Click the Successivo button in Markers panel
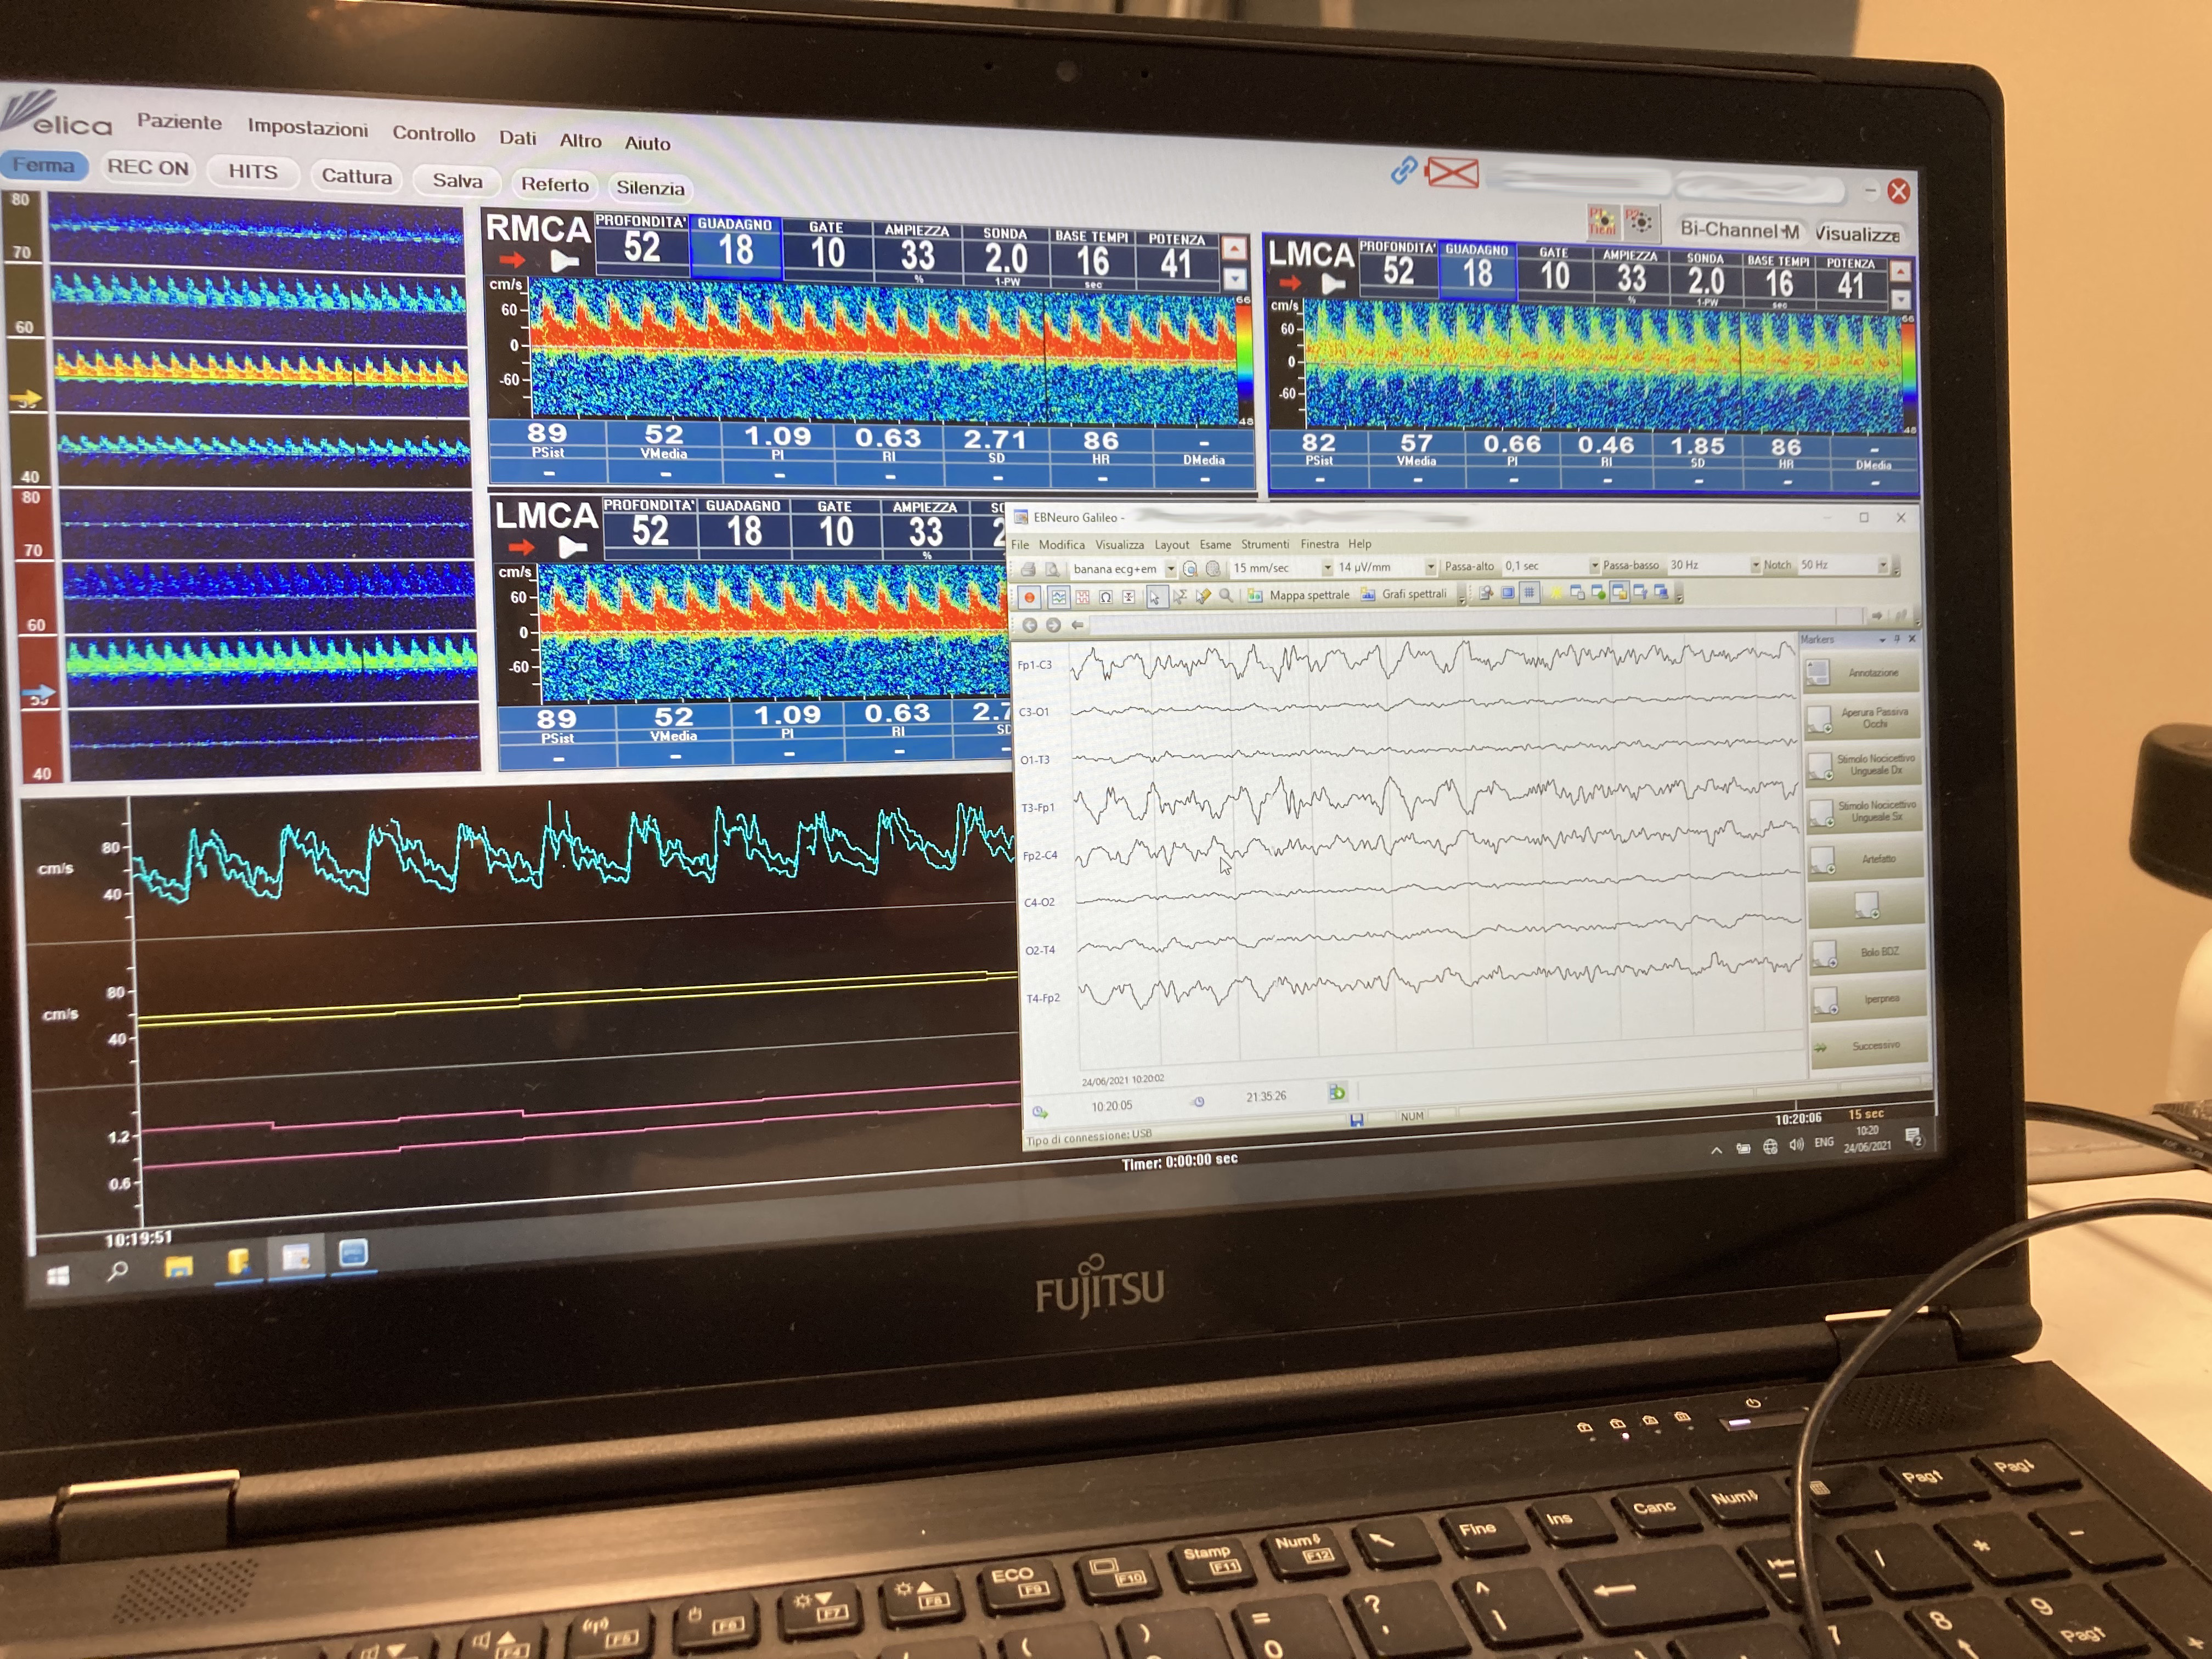 pyautogui.click(x=1870, y=1045)
